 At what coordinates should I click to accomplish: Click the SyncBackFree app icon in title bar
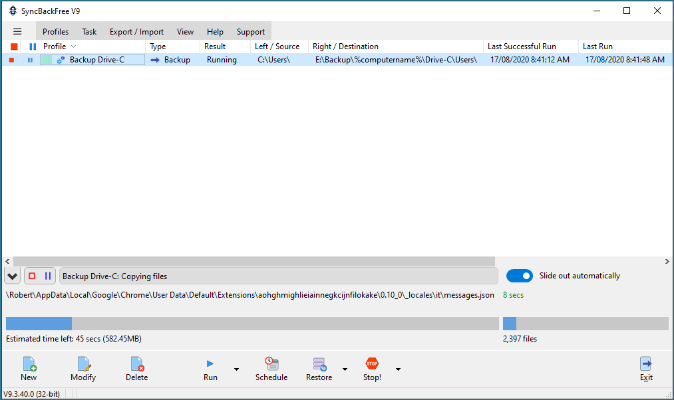pyautogui.click(x=13, y=11)
